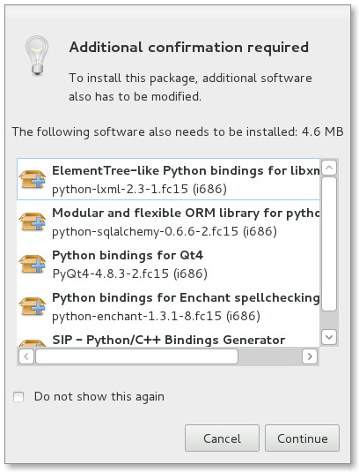Click the lightbulb icon beside the heading
Screen dimensions: 359x472
point(37,56)
